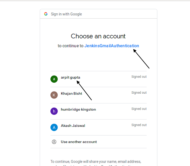190x166 pixels.
Task: Click the "Use another account" text
Action: coord(79,142)
